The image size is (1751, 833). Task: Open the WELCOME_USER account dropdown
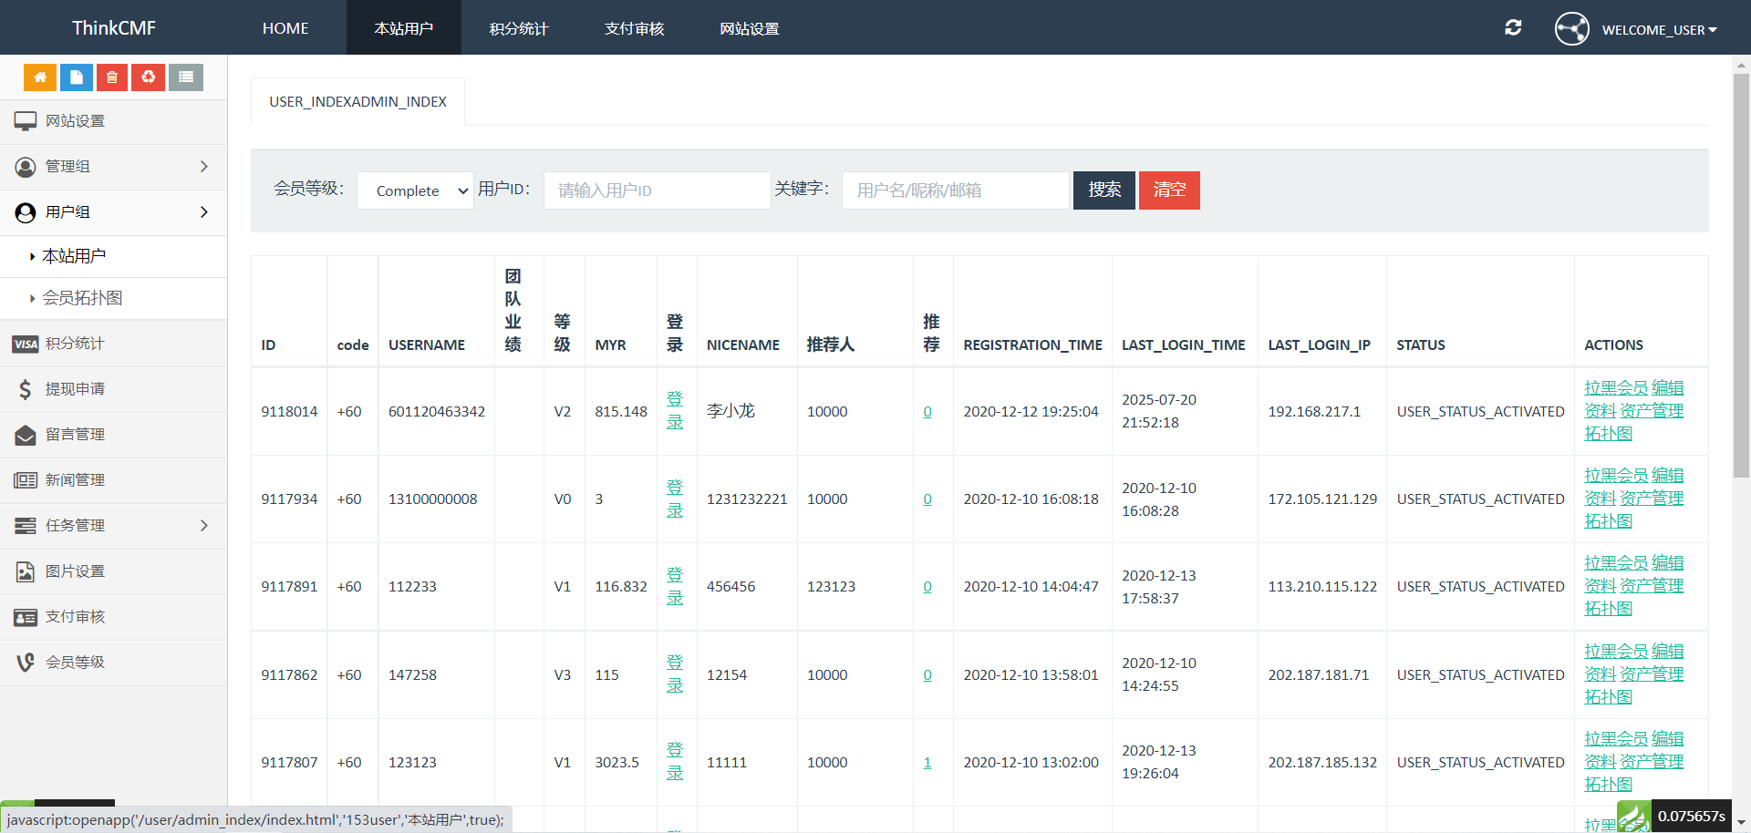(x=1659, y=30)
